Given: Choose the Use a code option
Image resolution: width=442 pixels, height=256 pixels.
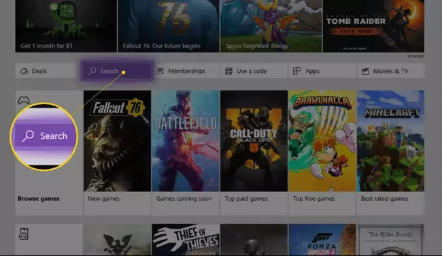Looking at the screenshot, I should click(254, 71).
